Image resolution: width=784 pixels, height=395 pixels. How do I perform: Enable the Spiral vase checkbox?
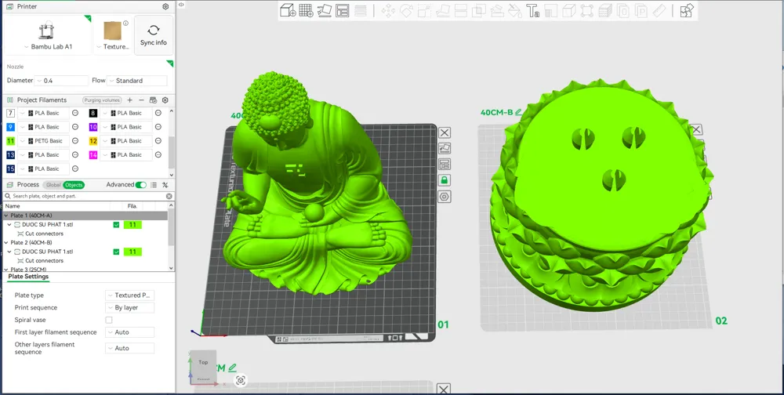109,320
